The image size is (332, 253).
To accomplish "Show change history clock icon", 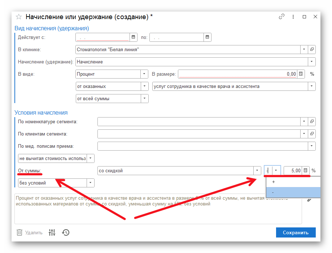I will (66, 232).
